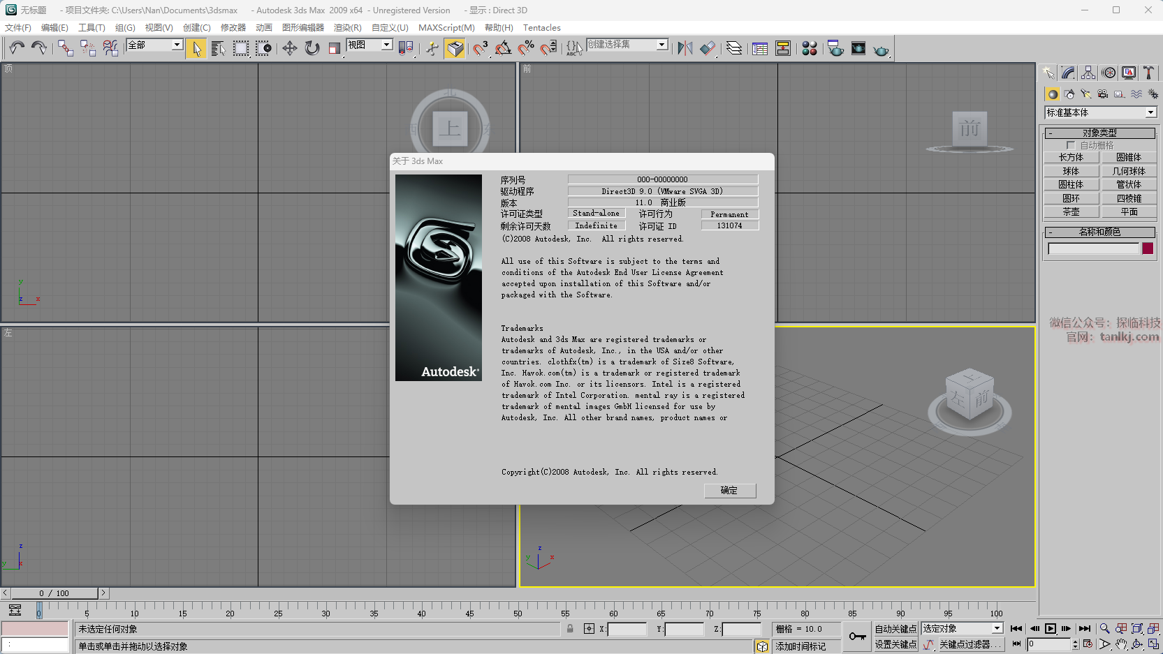Click the Select and Move tool
Screen dimensions: 1163x654
pos(289,48)
